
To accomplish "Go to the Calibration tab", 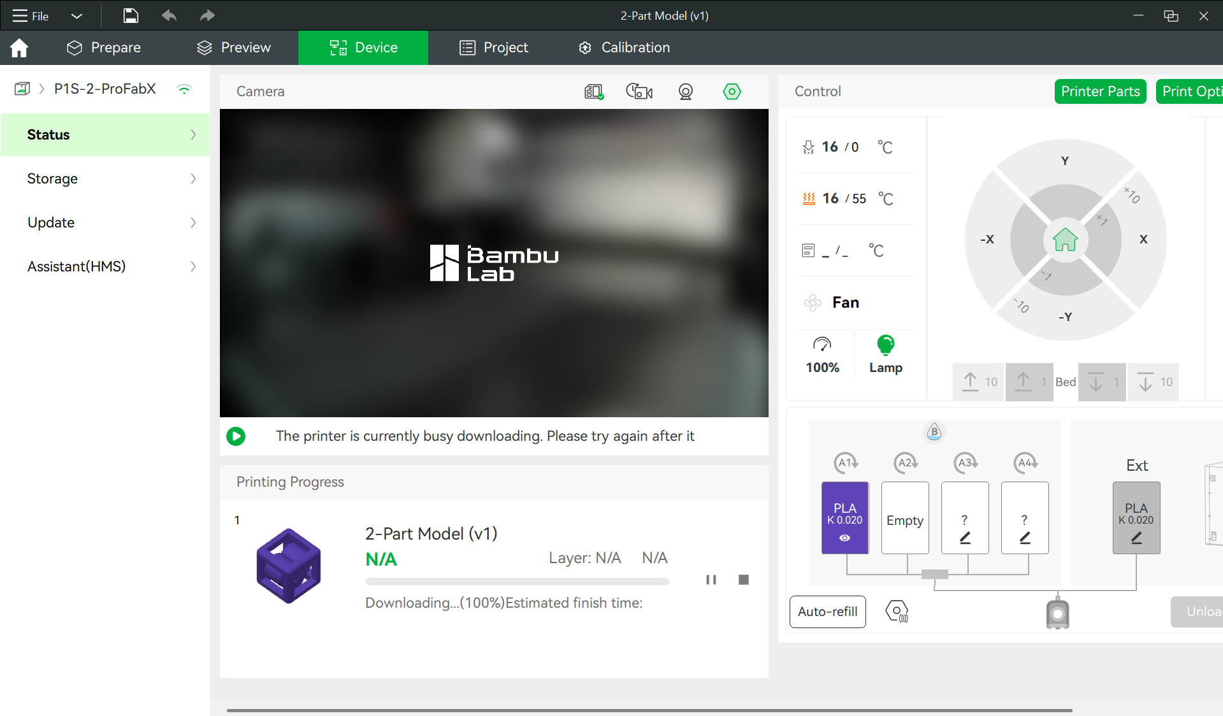I will (x=624, y=48).
